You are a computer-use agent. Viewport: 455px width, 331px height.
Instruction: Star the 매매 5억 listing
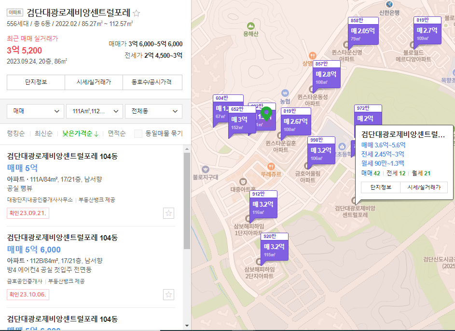pyautogui.click(x=168, y=213)
